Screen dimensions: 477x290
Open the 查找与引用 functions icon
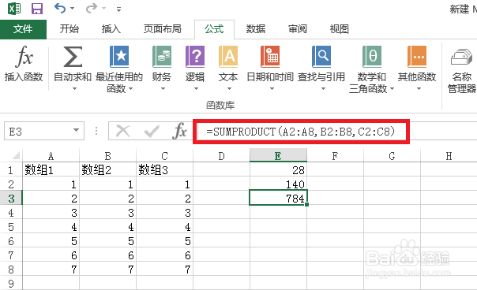pyautogui.click(x=321, y=57)
